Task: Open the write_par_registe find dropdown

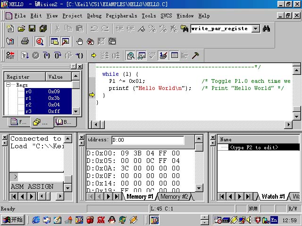Action: pos(256,29)
